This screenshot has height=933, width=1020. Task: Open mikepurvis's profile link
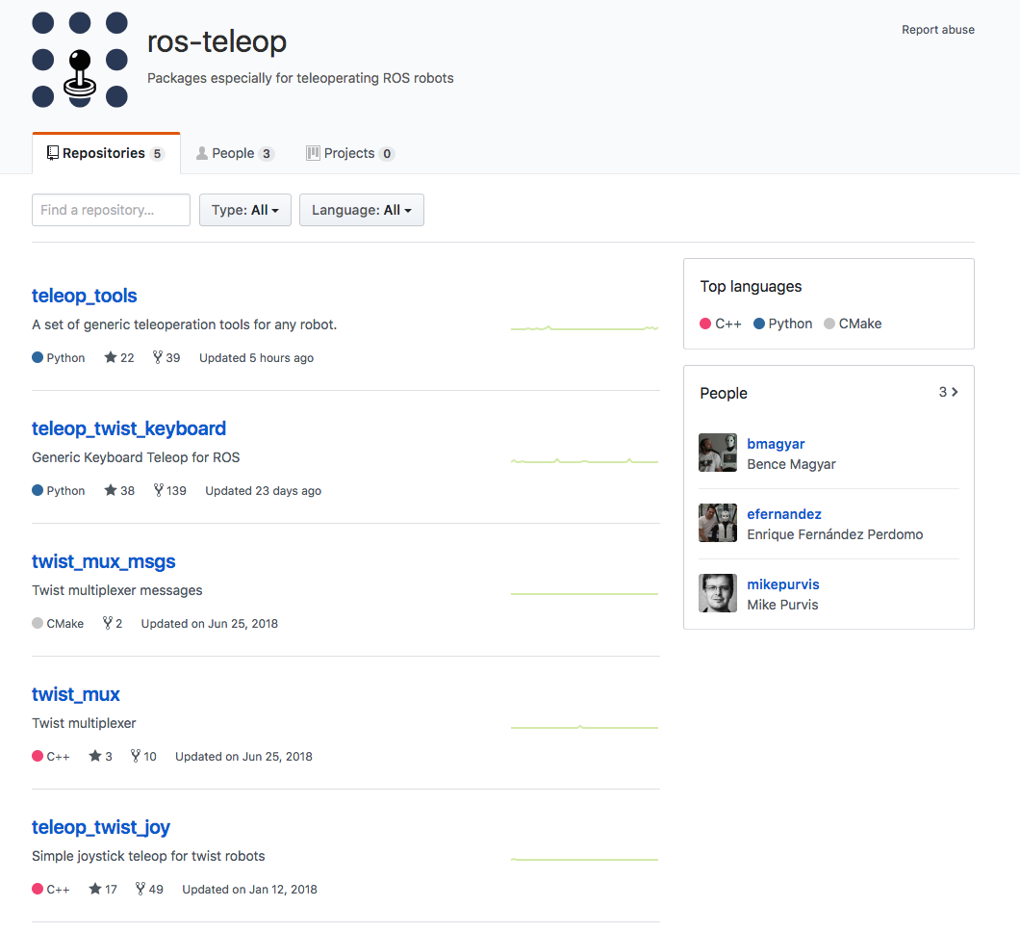[x=782, y=584]
